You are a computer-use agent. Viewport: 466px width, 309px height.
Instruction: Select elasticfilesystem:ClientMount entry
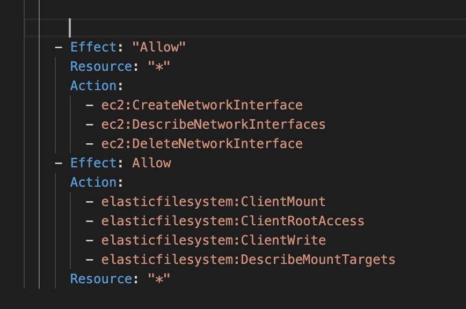point(213,201)
